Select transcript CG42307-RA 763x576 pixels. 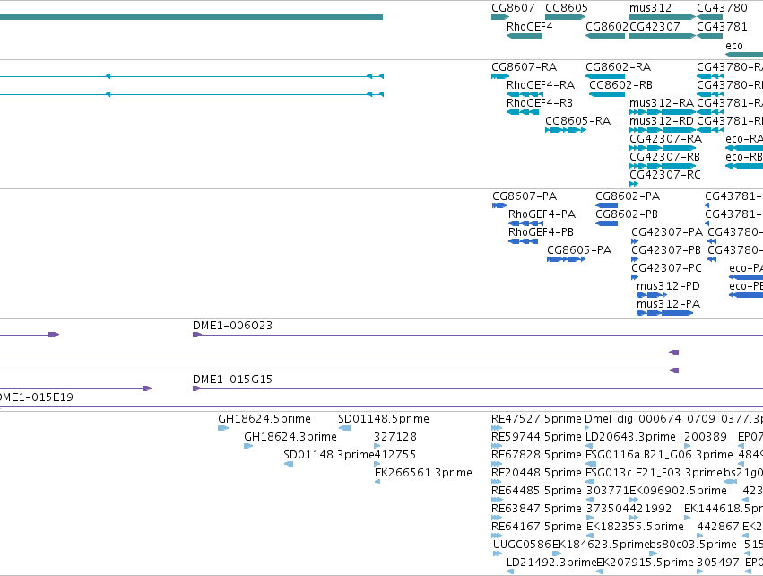[663, 149]
